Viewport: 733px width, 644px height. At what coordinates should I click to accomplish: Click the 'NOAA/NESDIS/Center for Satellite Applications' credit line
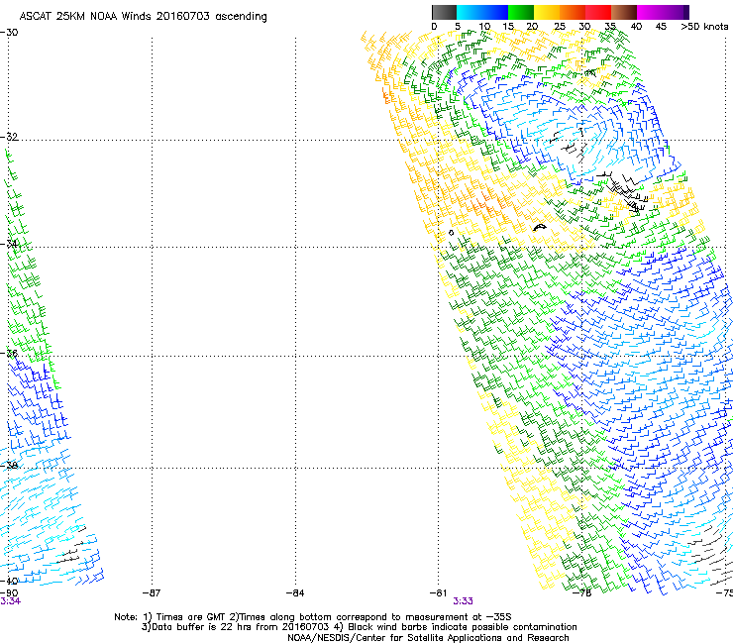point(428,638)
